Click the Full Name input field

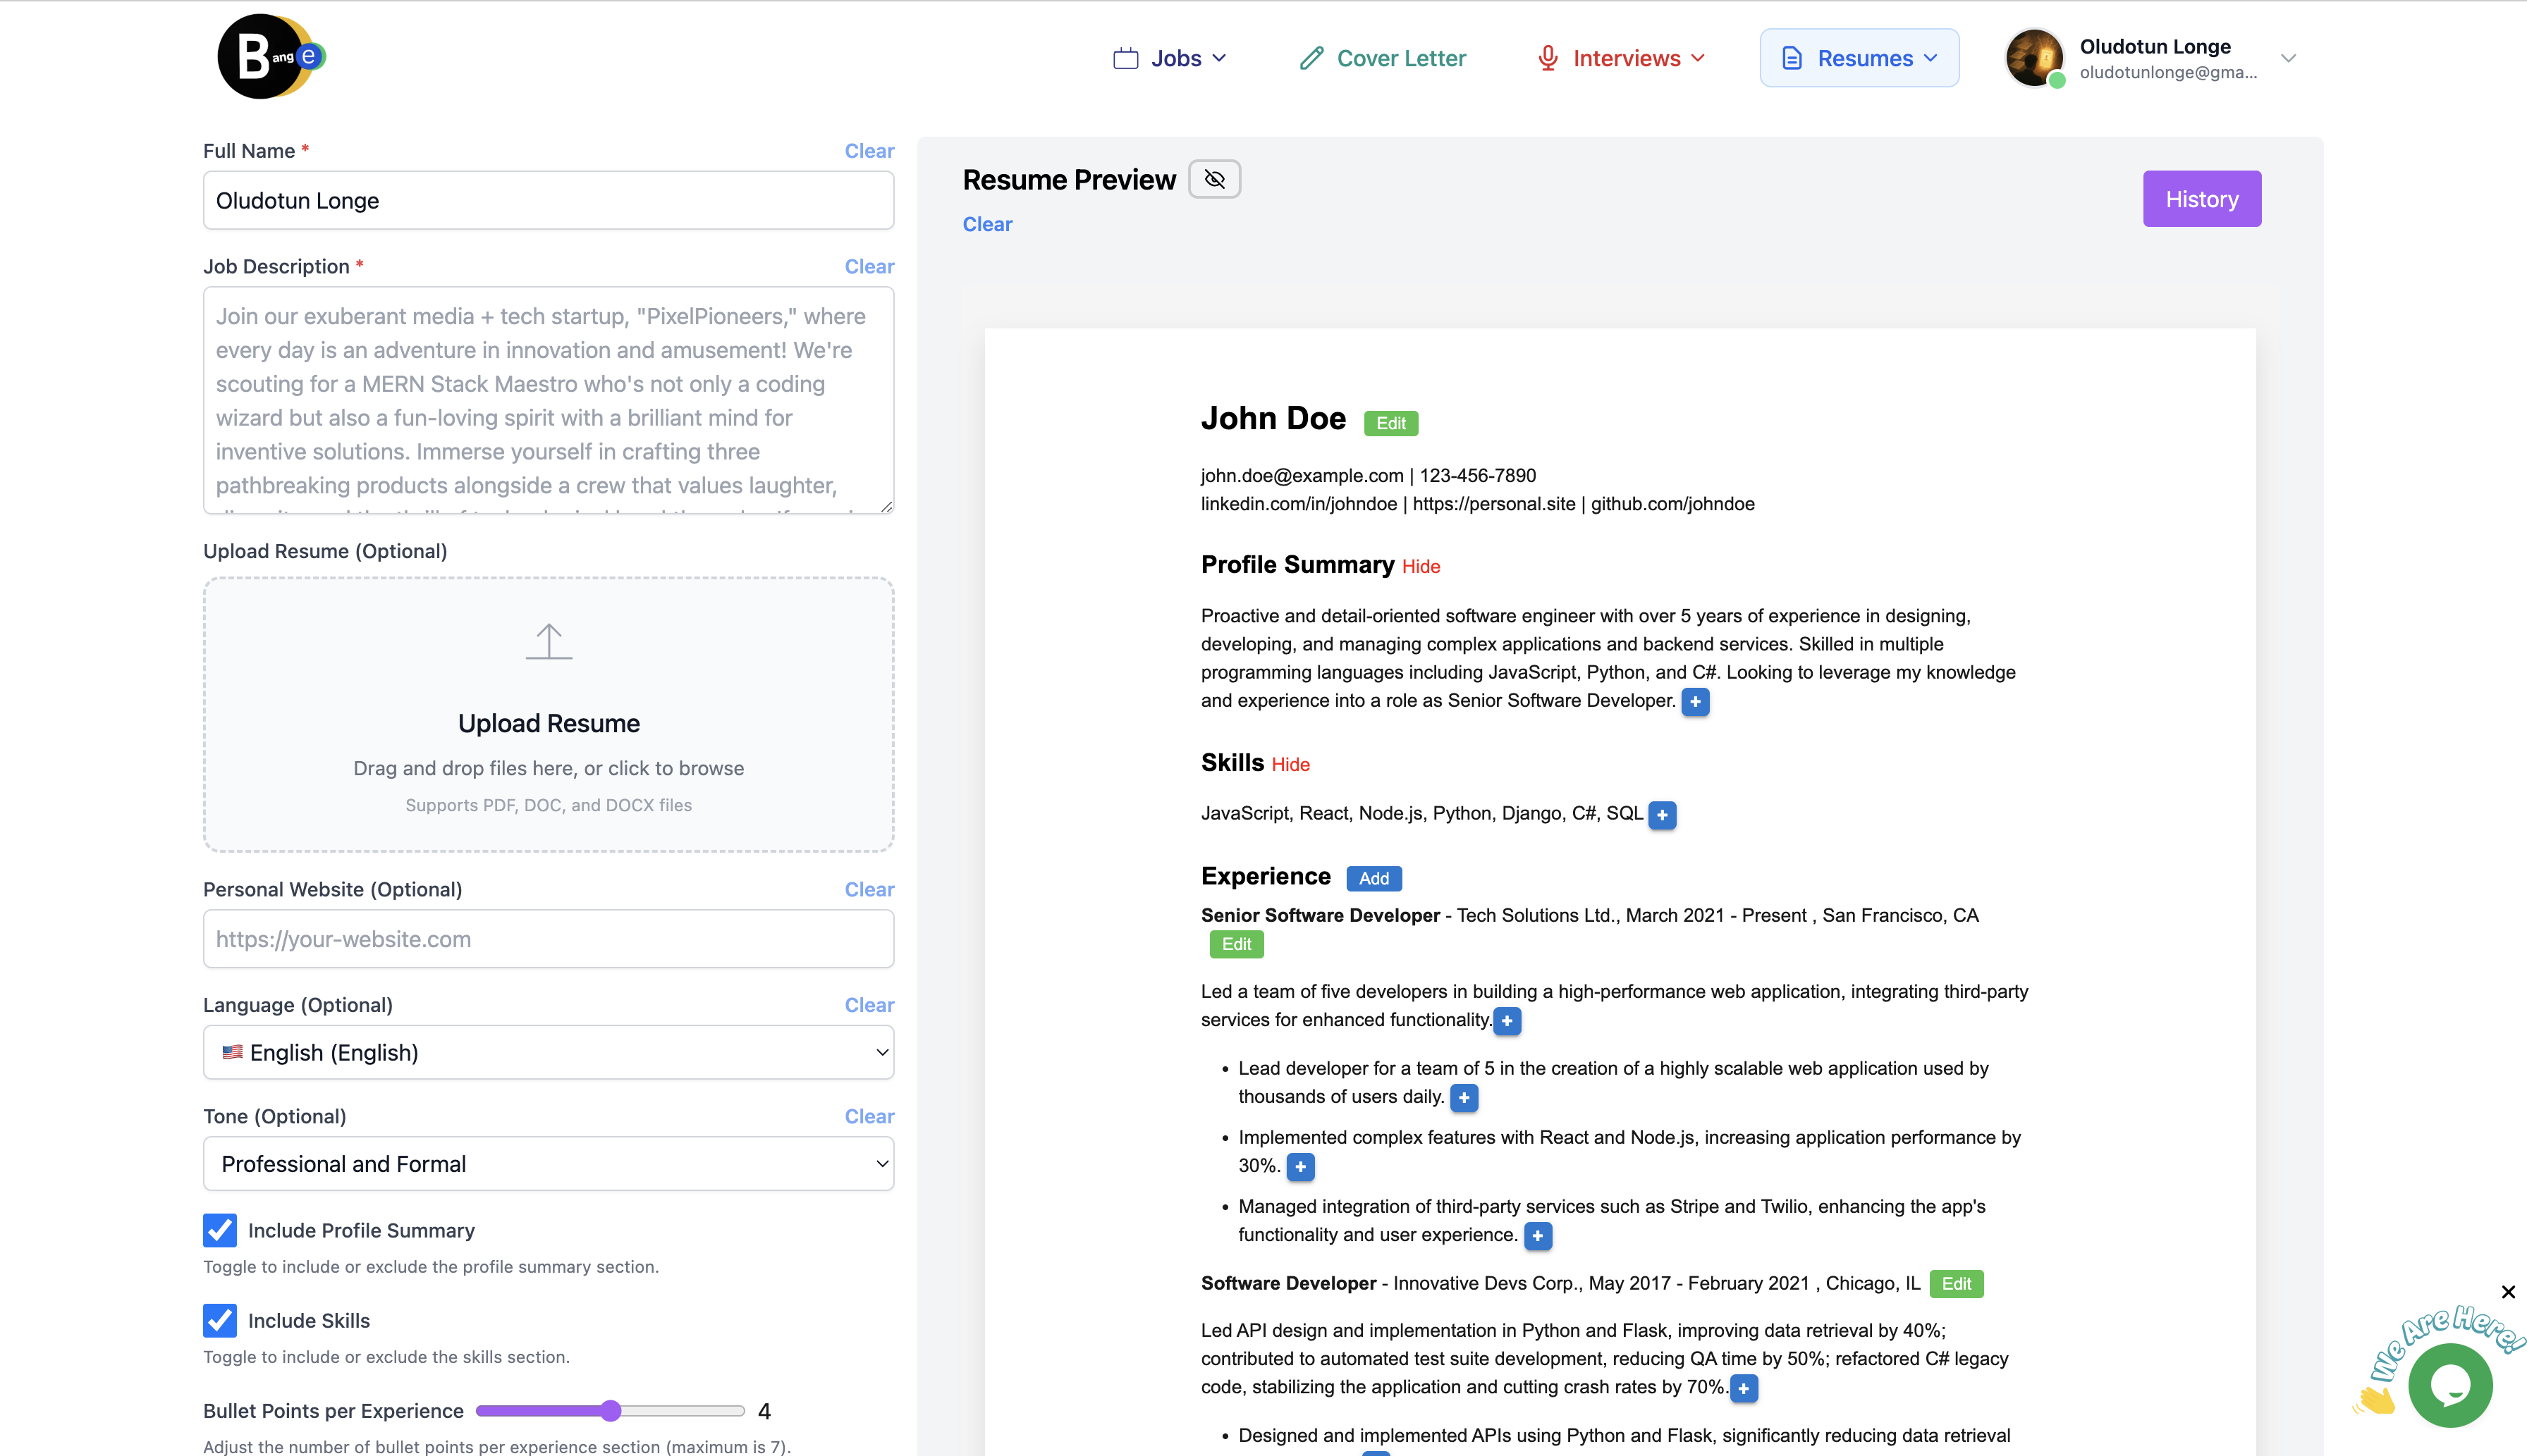tap(547, 200)
